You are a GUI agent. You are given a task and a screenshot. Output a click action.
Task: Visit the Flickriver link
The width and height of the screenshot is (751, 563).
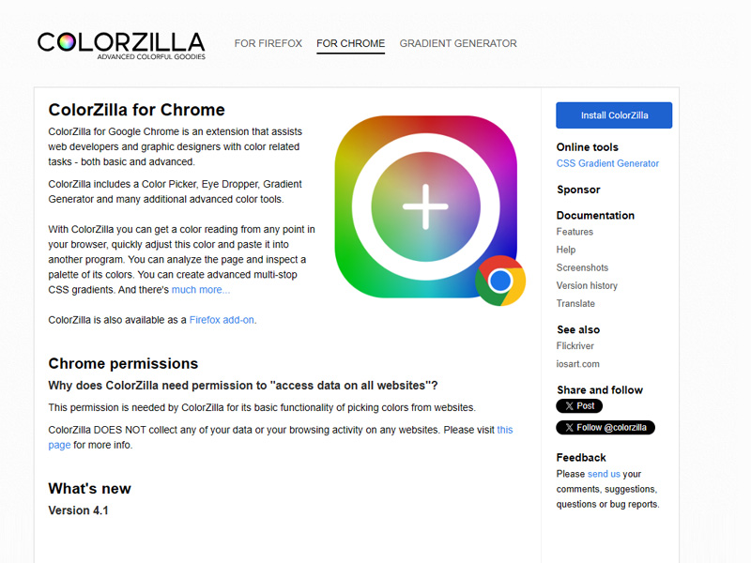point(574,345)
